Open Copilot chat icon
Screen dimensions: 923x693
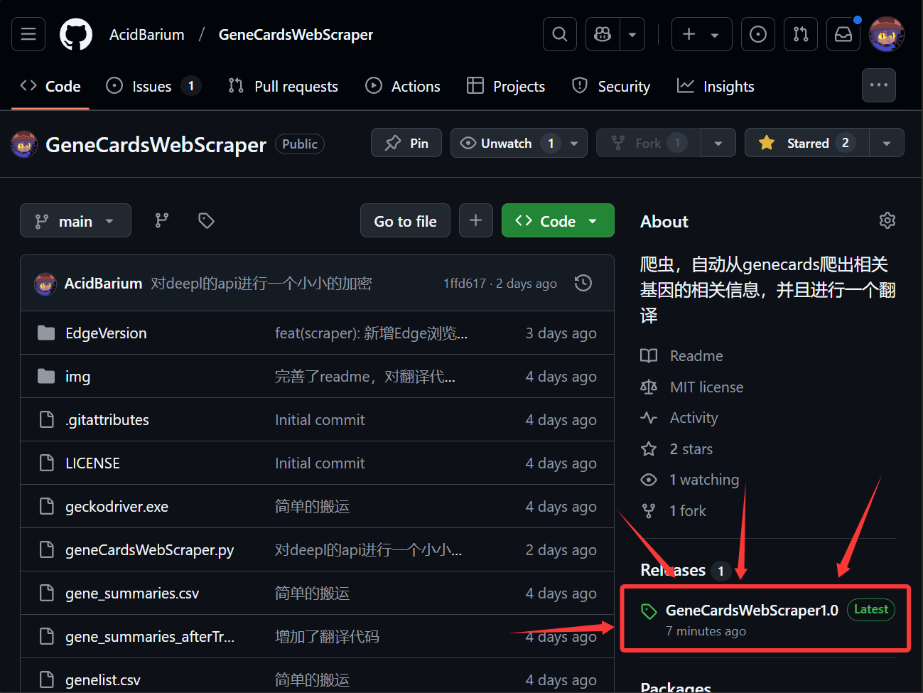pyautogui.click(x=603, y=34)
